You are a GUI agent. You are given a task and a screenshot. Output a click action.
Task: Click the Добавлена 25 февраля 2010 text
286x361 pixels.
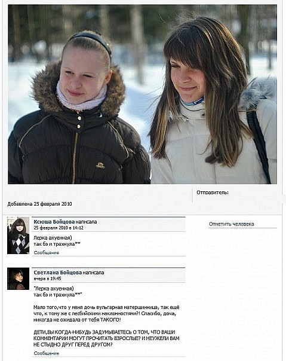point(39,204)
